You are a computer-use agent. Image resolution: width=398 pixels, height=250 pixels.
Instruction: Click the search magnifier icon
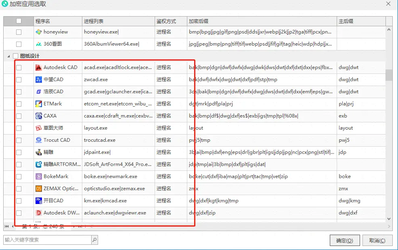tap(94, 239)
